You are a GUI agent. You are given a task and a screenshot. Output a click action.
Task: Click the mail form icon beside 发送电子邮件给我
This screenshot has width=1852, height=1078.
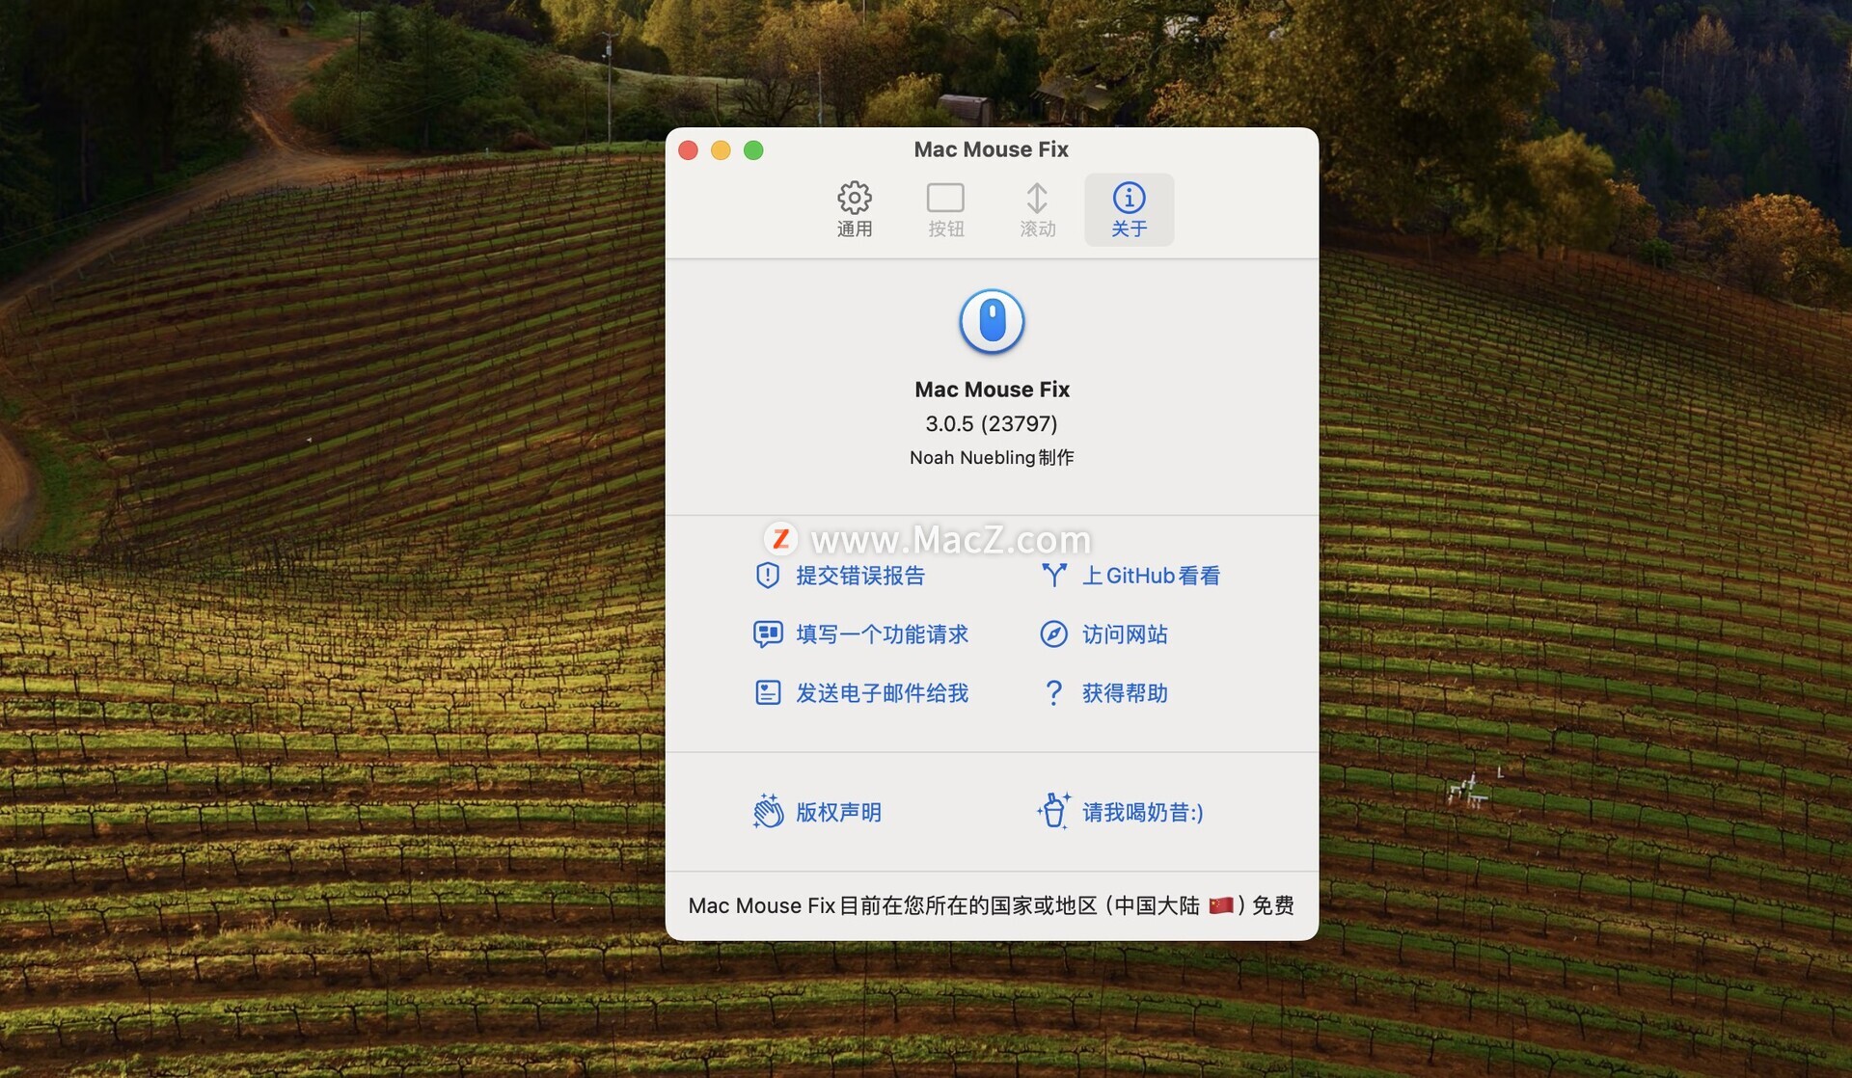click(768, 693)
